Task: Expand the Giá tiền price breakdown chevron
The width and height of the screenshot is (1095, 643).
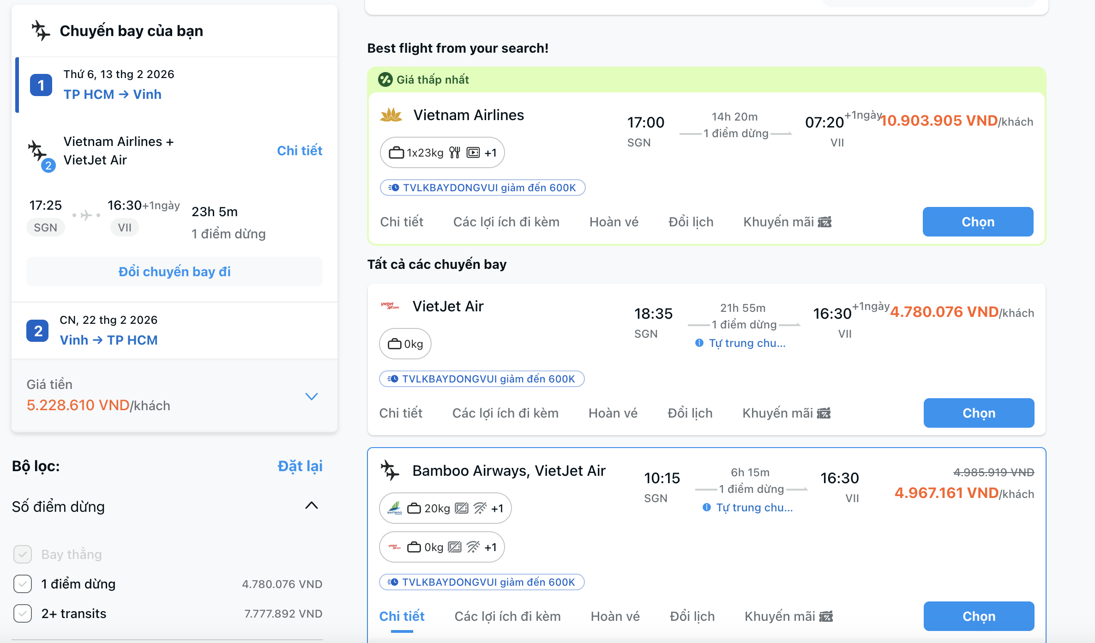Action: [x=312, y=396]
